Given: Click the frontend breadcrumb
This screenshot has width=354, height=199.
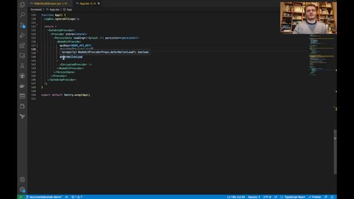Looking at the screenshot, I should click(36, 9).
